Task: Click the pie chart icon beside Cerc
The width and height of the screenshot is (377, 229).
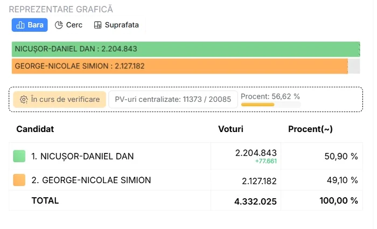Action: coord(59,25)
